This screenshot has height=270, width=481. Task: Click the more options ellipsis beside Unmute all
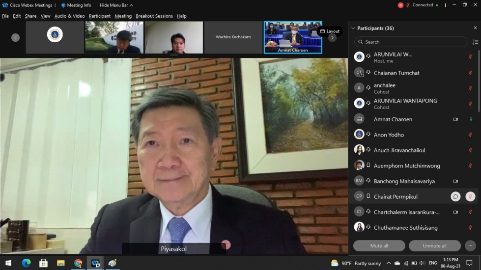click(x=470, y=245)
